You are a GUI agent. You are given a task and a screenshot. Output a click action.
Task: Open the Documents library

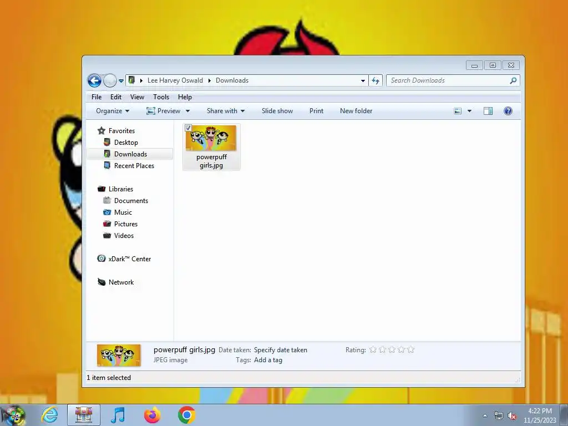pyautogui.click(x=131, y=201)
